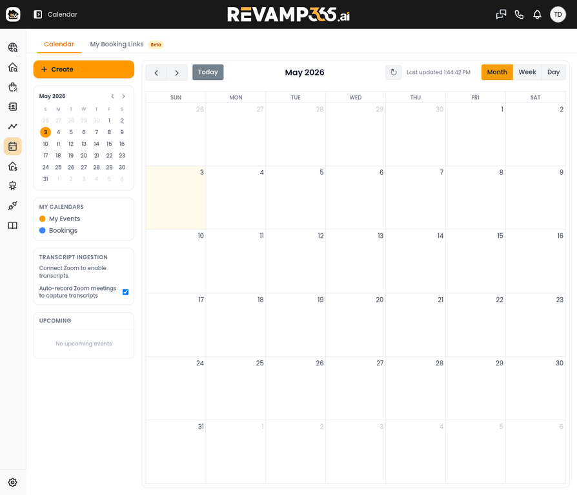Image resolution: width=577 pixels, height=495 pixels.
Task: Select the calendar sidebar icon
Action: [x=13, y=146]
